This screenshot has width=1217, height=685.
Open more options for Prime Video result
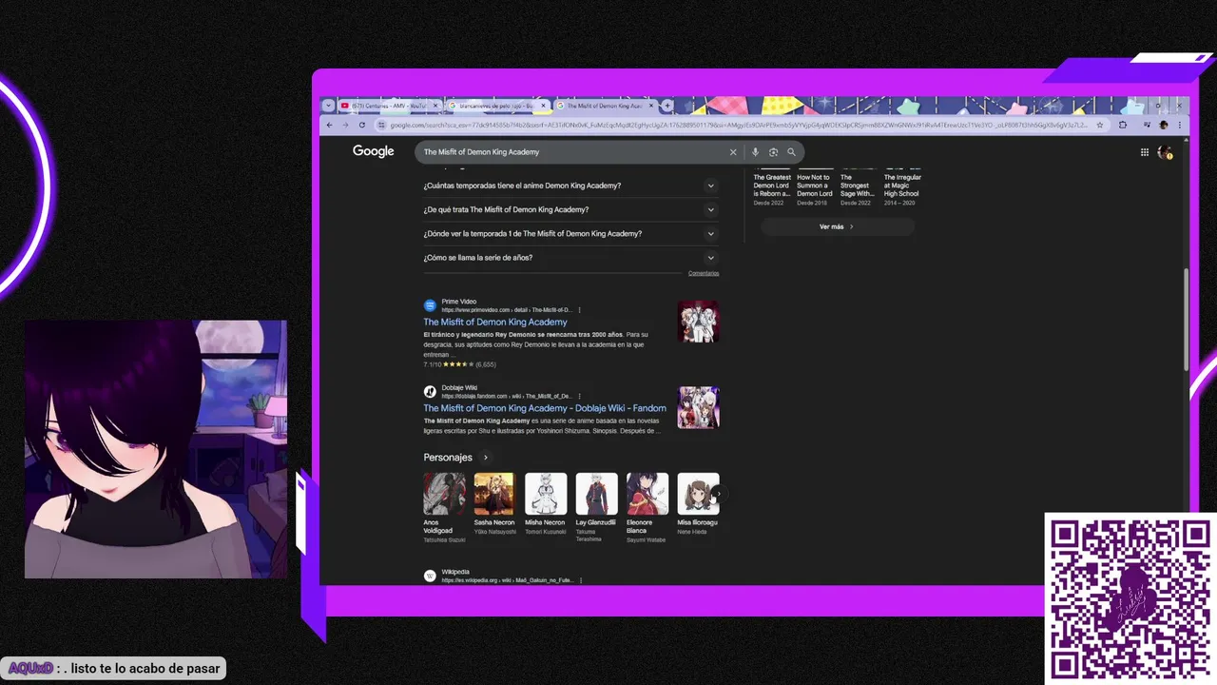(x=579, y=310)
